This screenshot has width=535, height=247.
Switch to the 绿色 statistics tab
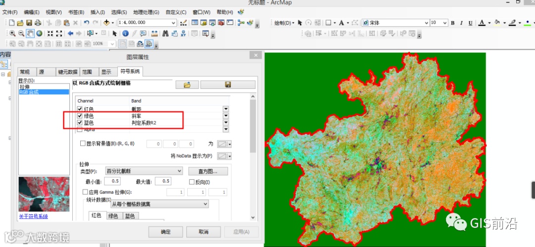pyautogui.click(x=113, y=216)
